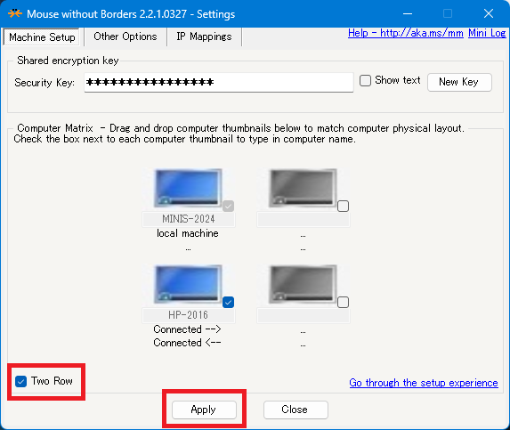This screenshot has height=430, width=510.
Task: Switch to the Machine Setup tab
Action: [x=42, y=37]
